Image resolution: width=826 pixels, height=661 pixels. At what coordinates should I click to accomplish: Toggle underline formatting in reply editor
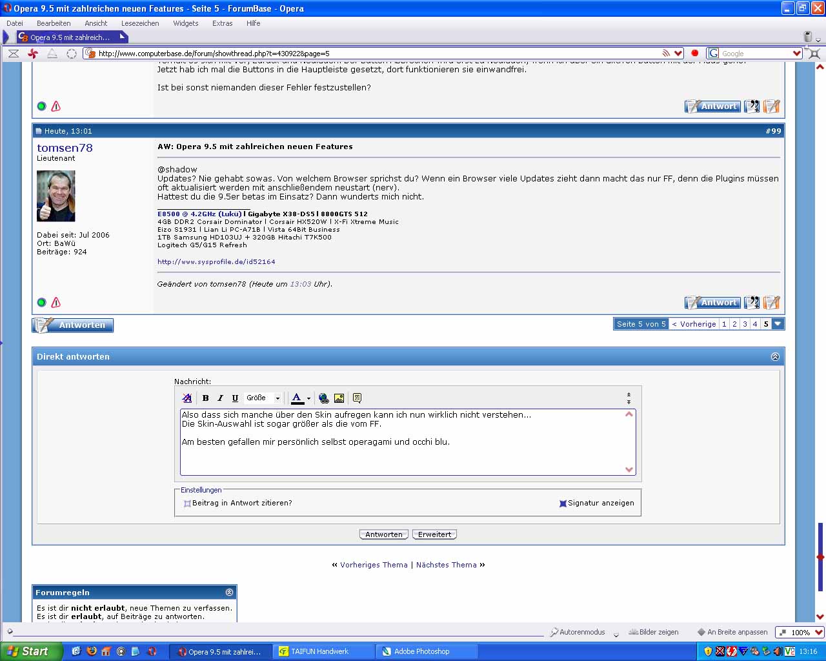235,398
